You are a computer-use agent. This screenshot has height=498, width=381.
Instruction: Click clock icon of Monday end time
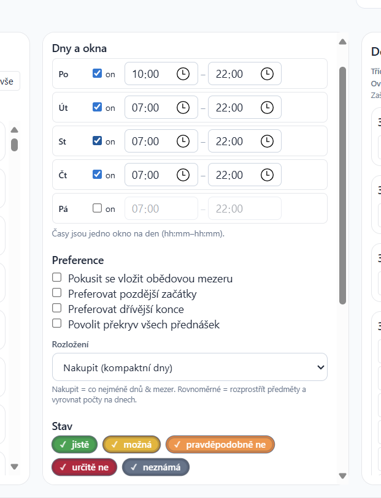pyautogui.click(x=267, y=74)
